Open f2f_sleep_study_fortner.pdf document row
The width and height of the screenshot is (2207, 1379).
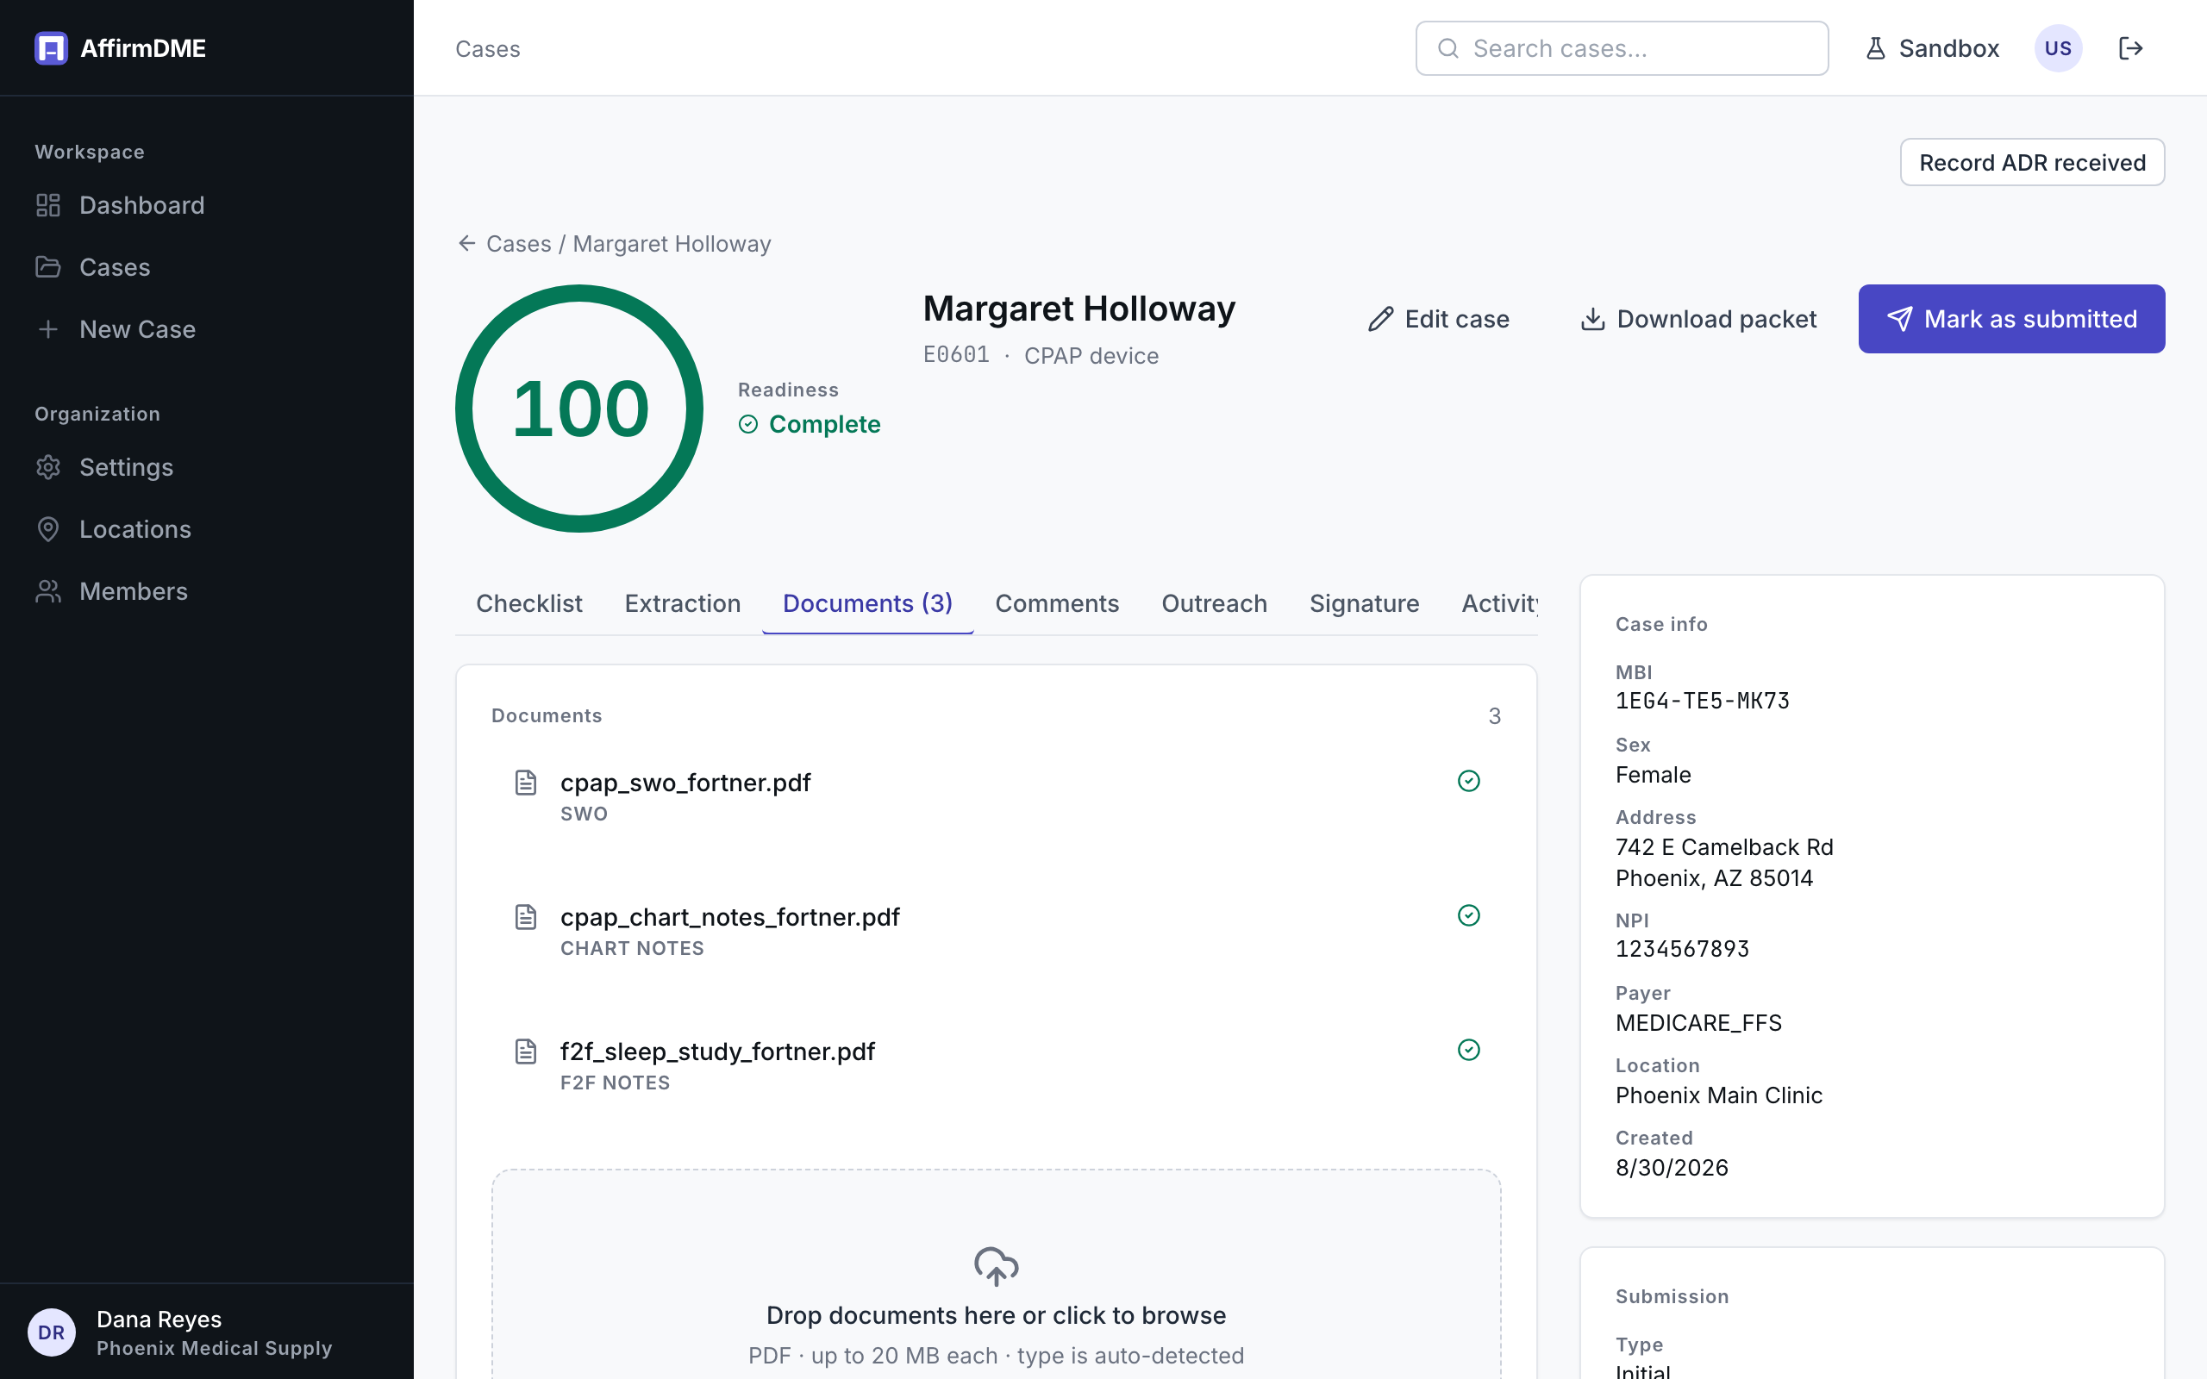[996, 1066]
